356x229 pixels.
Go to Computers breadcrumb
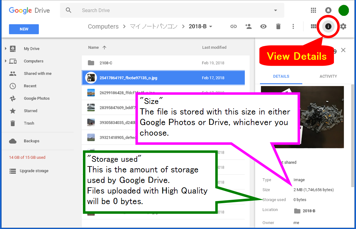pos(103,26)
